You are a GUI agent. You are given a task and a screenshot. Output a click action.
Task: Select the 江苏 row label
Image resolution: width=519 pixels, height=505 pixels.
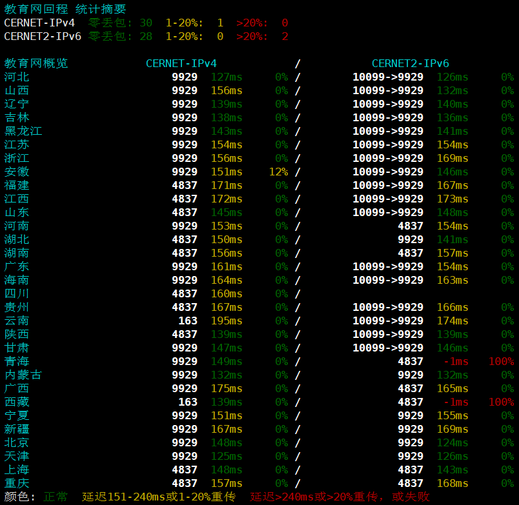pos(17,144)
